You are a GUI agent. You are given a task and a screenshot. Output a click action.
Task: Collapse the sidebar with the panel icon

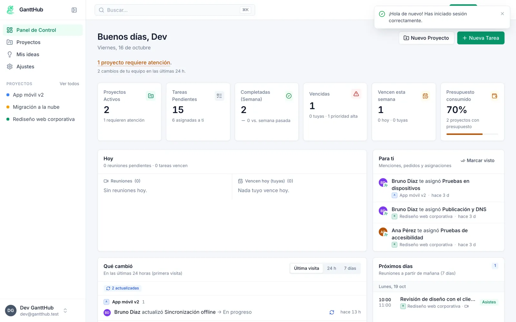74,10
